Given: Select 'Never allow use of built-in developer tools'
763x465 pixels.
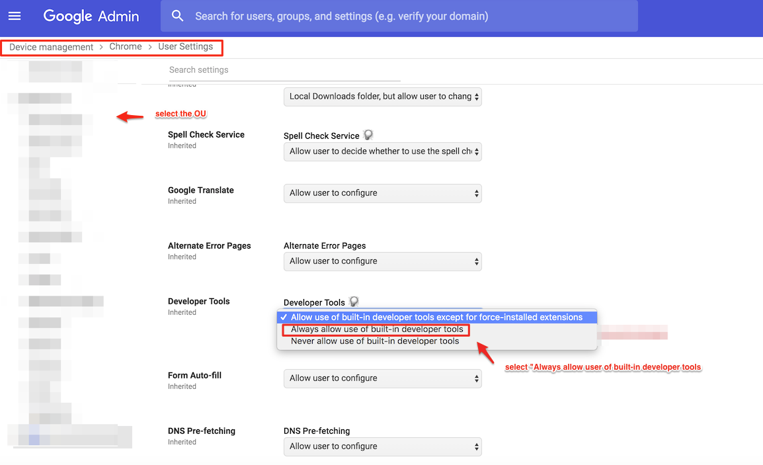Looking at the screenshot, I should (375, 341).
